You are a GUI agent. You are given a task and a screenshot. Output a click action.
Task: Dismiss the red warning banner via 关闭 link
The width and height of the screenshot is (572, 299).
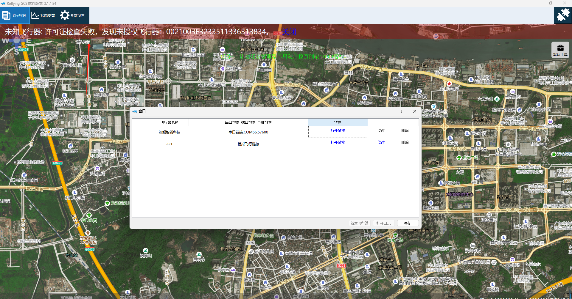coord(289,32)
